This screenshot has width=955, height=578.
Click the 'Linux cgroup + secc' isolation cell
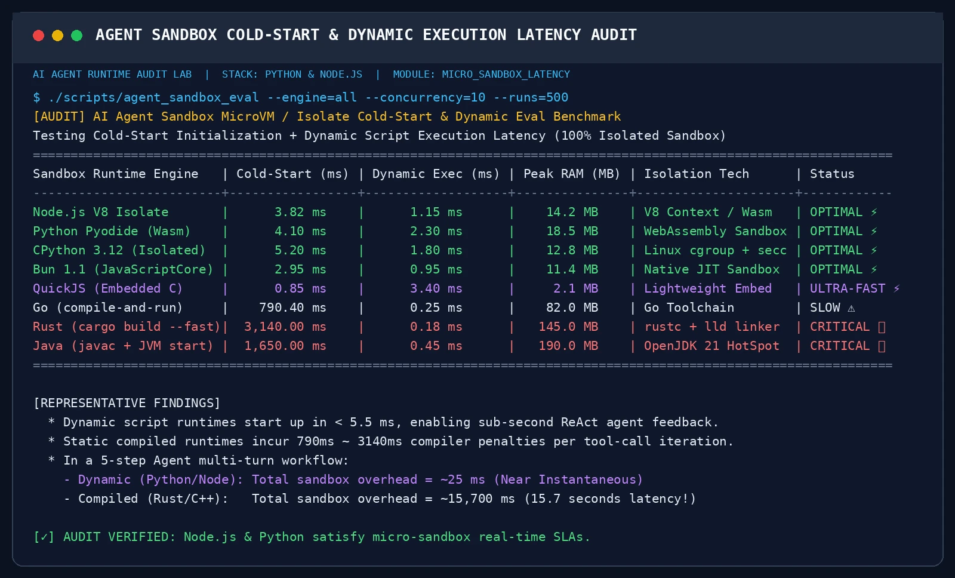715,250
